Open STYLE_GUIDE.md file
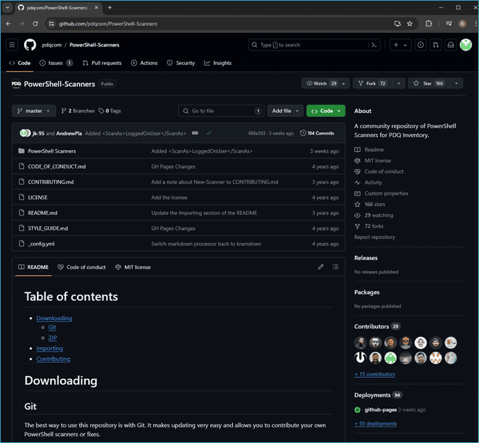This screenshot has width=479, height=443. pyautogui.click(x=48, y=228)
